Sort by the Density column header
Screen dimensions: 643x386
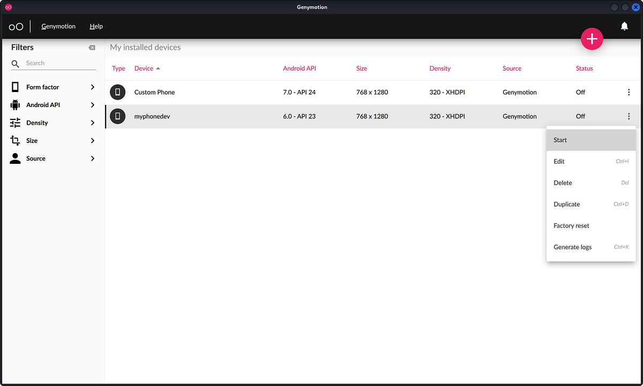pos(440,69)
